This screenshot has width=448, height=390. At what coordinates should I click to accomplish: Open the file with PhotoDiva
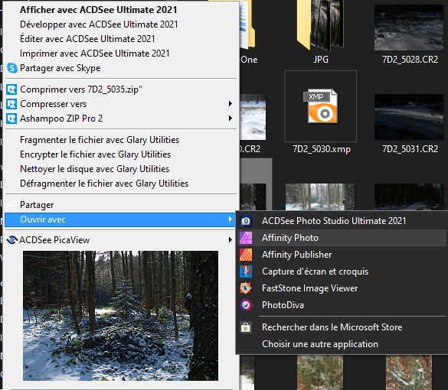tap(283, 305)
